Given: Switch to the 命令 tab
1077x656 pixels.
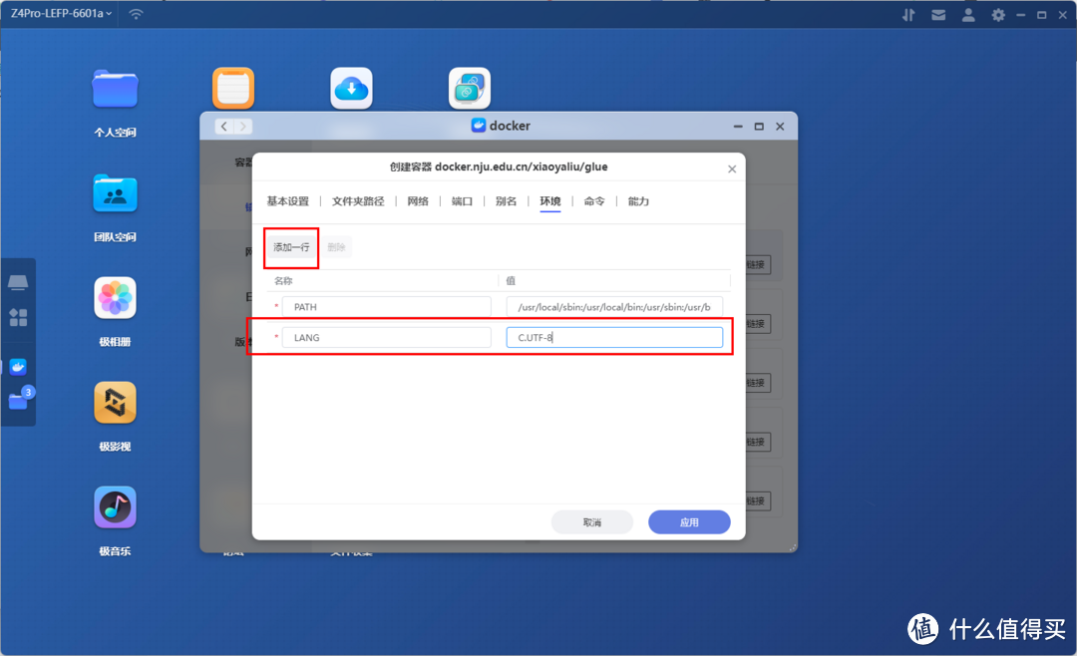Looking at the screenshot, I should pyautogui.click(x=594, y=201).
